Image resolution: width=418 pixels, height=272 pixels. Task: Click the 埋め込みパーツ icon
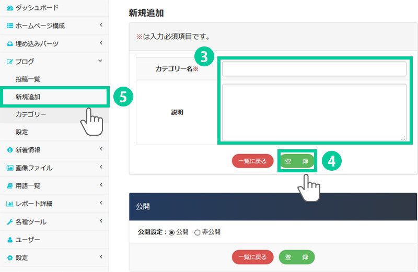coord(10,44)
